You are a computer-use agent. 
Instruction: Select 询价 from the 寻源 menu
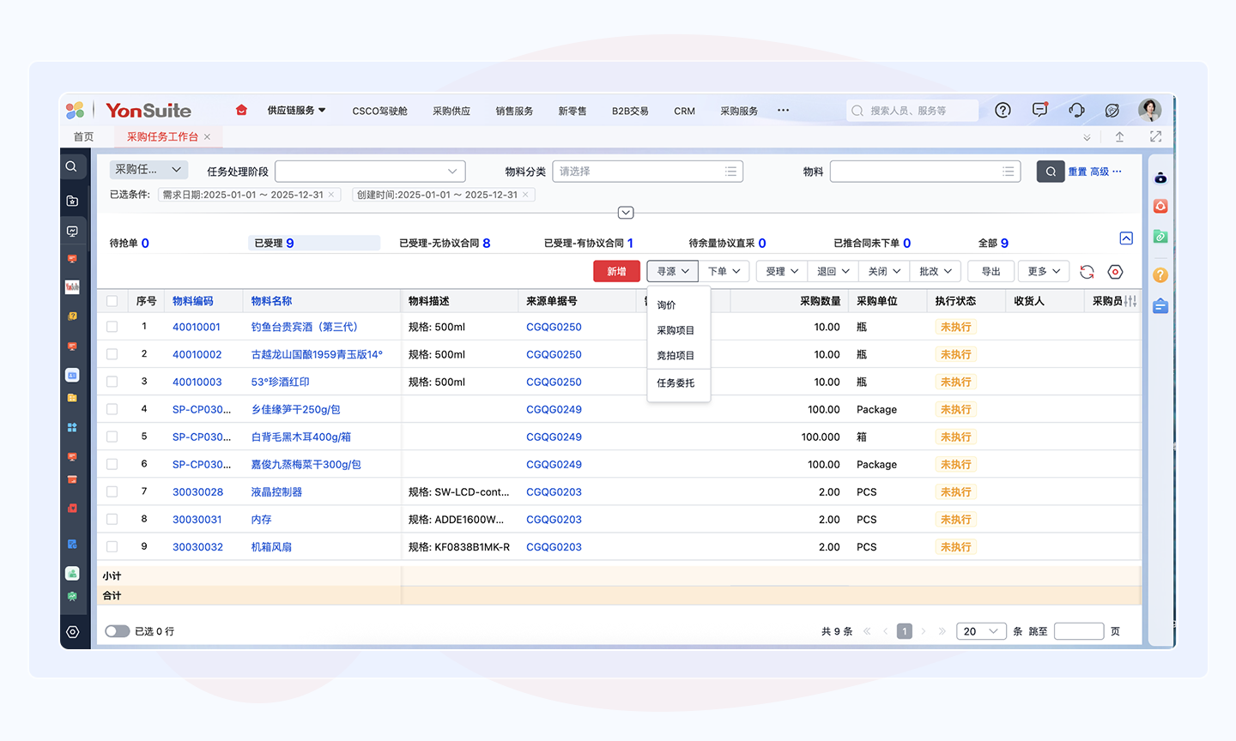(666, 305)
